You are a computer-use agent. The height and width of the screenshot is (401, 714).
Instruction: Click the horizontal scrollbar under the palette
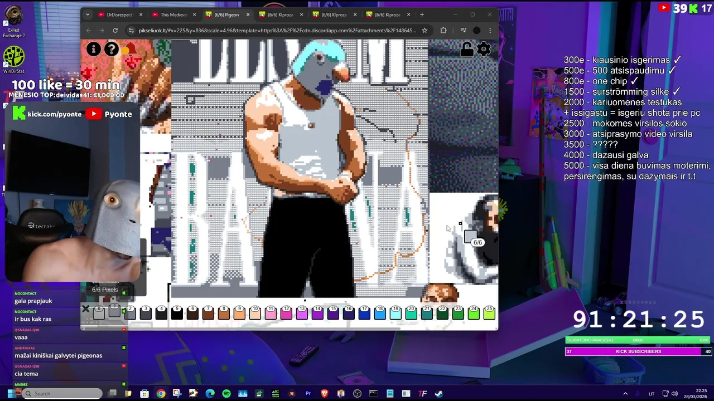242,328
